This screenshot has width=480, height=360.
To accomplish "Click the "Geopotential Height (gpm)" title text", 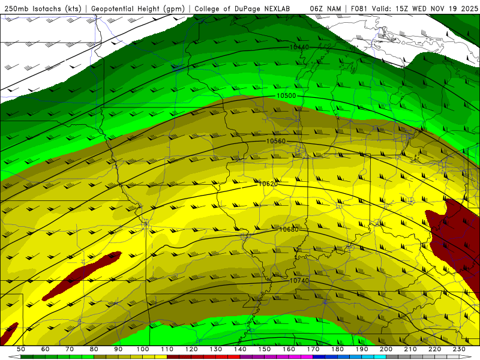I will (x=138, y=8).
